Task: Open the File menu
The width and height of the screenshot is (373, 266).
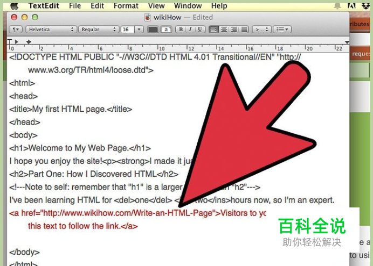Action: pos(75,6)
